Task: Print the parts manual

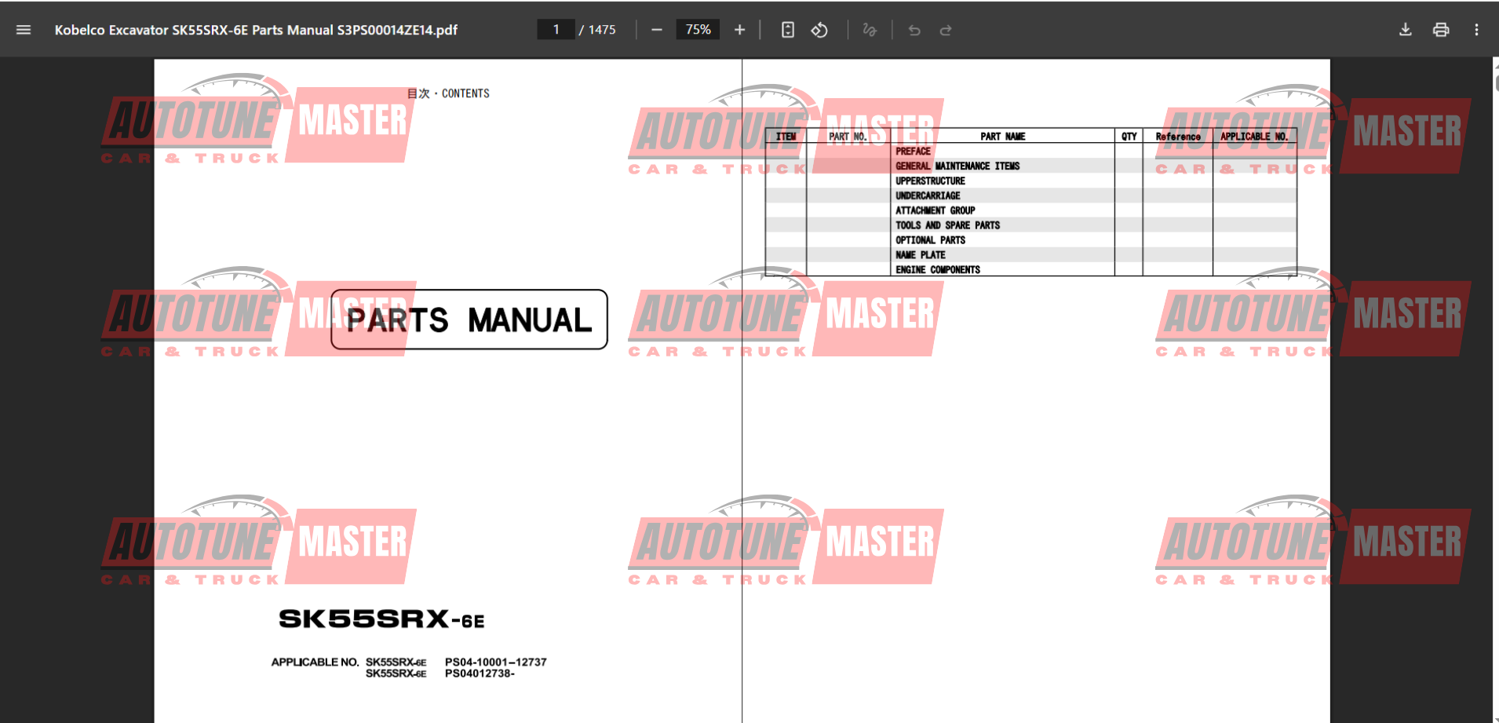Action: coord(1441,30)
